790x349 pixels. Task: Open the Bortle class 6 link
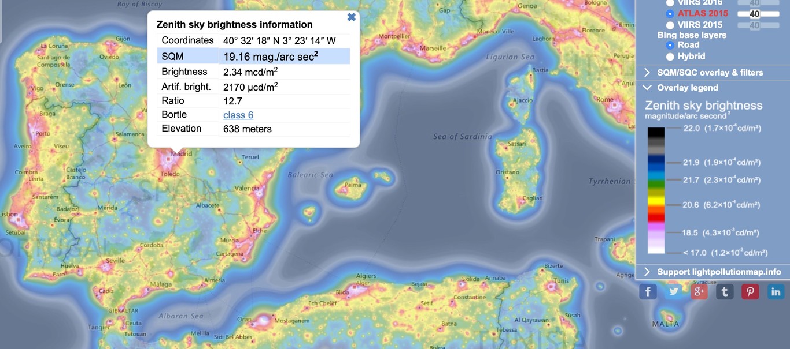[x=238, y=115]
